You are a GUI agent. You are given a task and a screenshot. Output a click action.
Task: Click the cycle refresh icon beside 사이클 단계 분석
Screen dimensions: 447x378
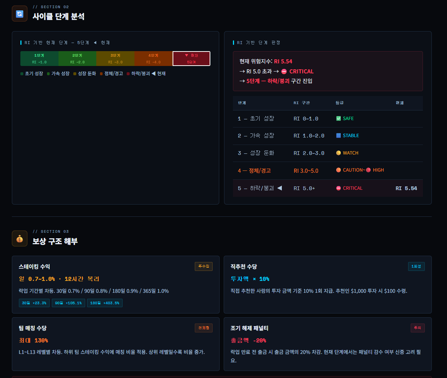point(20,14)
